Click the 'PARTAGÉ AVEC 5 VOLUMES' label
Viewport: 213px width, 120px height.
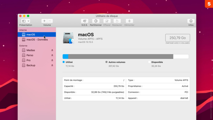tap(177, 43)
